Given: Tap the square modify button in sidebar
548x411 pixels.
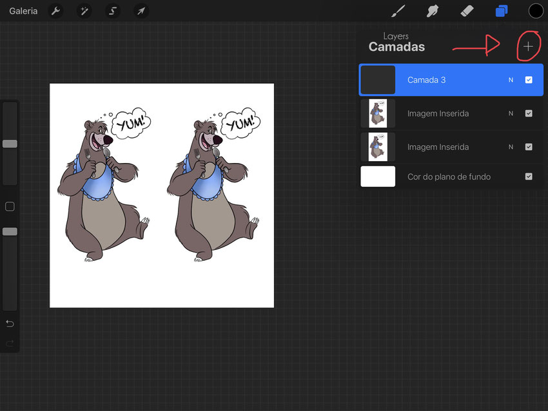Looking at the screenshot, I should (10, 207).
